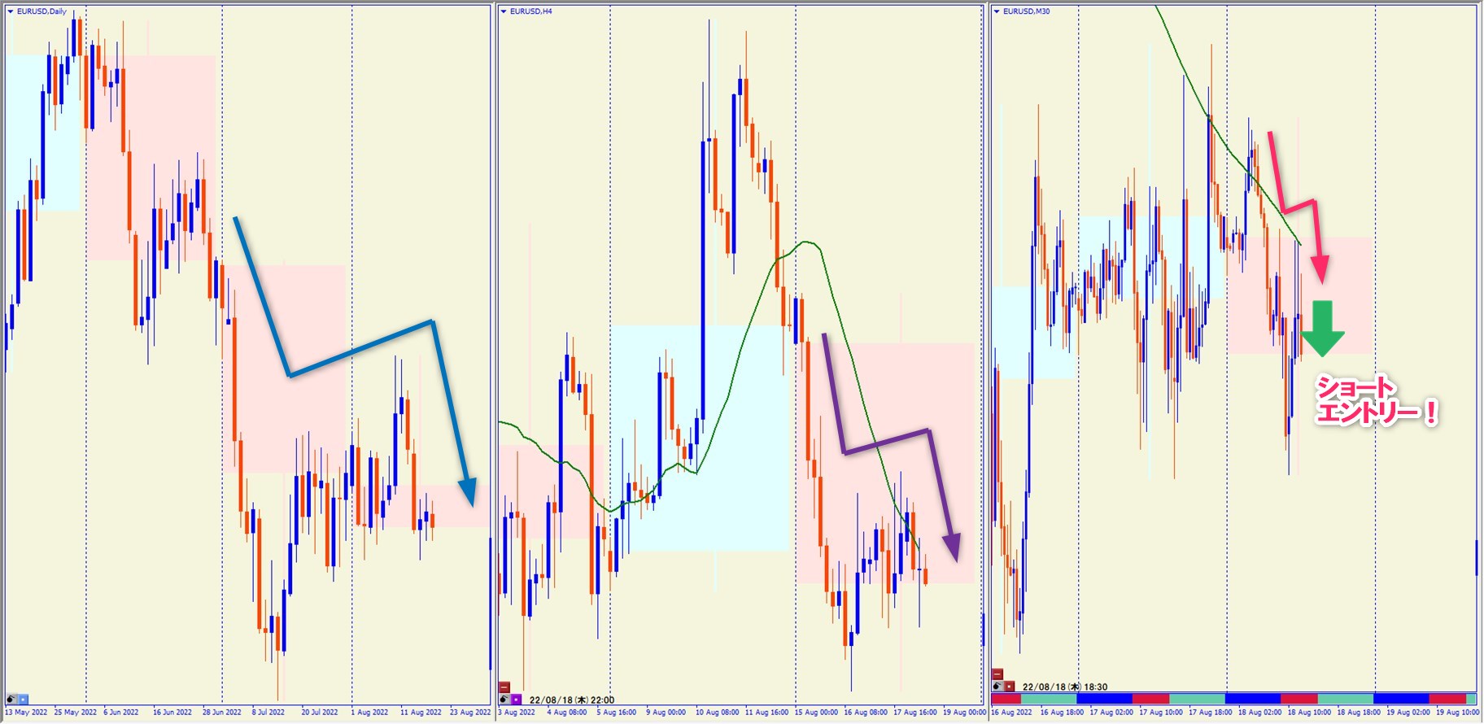Viewport: 1484px width, 724px height.
Task: Click the blue square button in Daily chart
Action: point(24,699)
